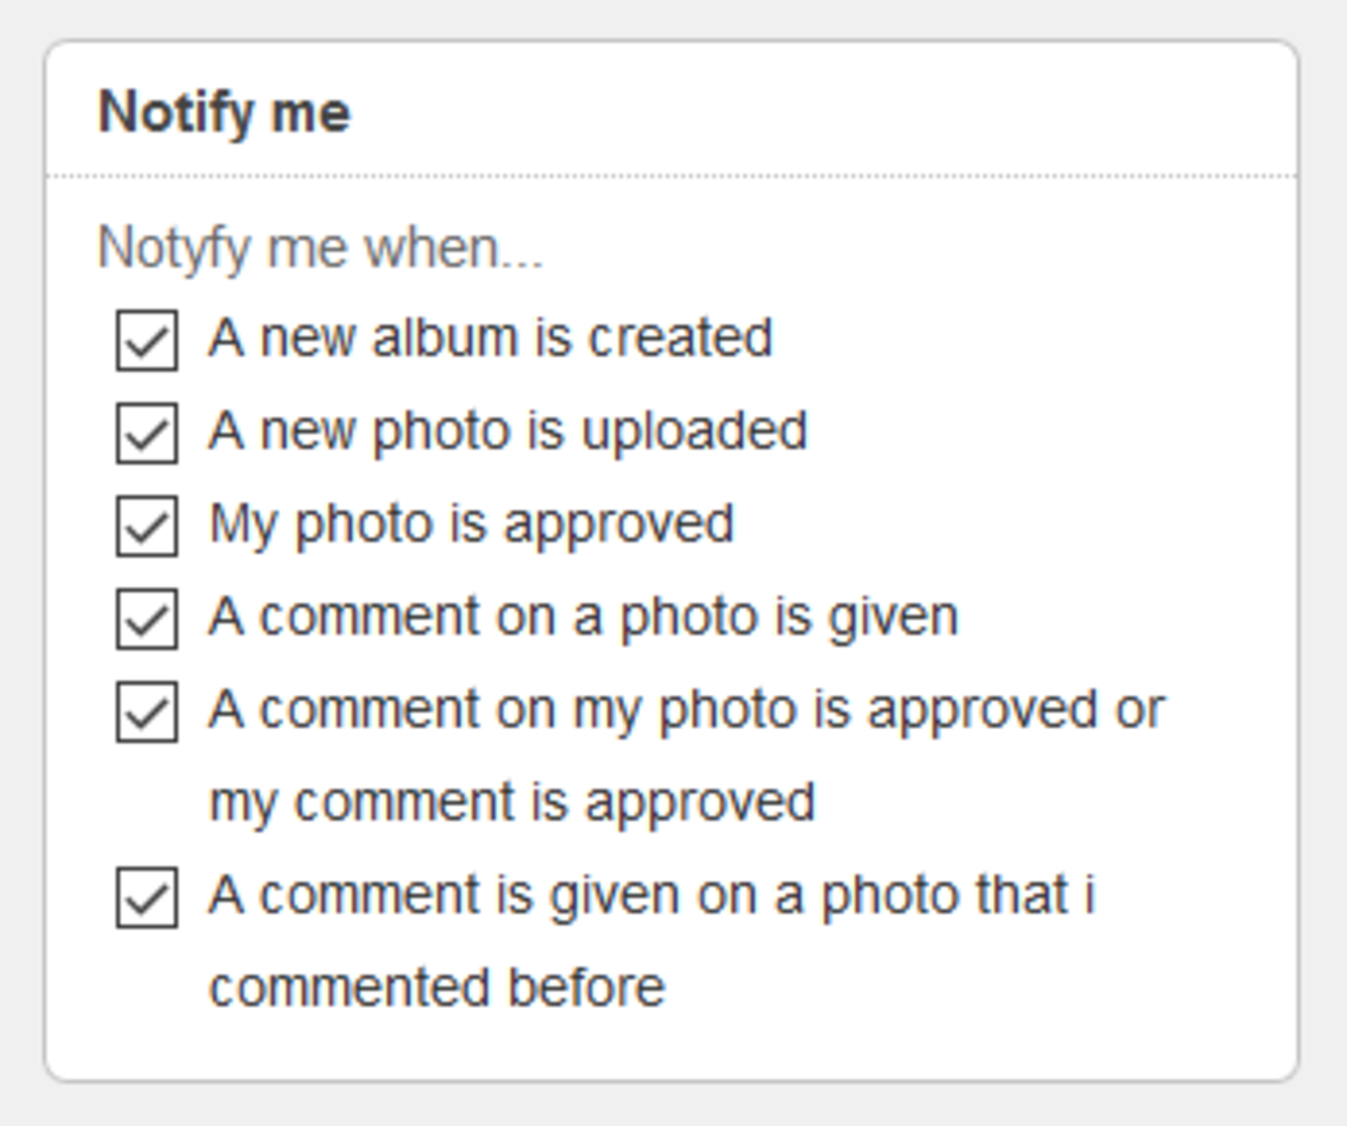Viewport: 1347px width, 1126px height.
Task: Click the 'Notify me' panel heading
Action: pyautogui.click(x=224, y=112)
